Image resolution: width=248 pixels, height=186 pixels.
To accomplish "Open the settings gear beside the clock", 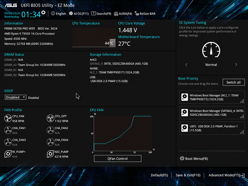I will point(43,12).
